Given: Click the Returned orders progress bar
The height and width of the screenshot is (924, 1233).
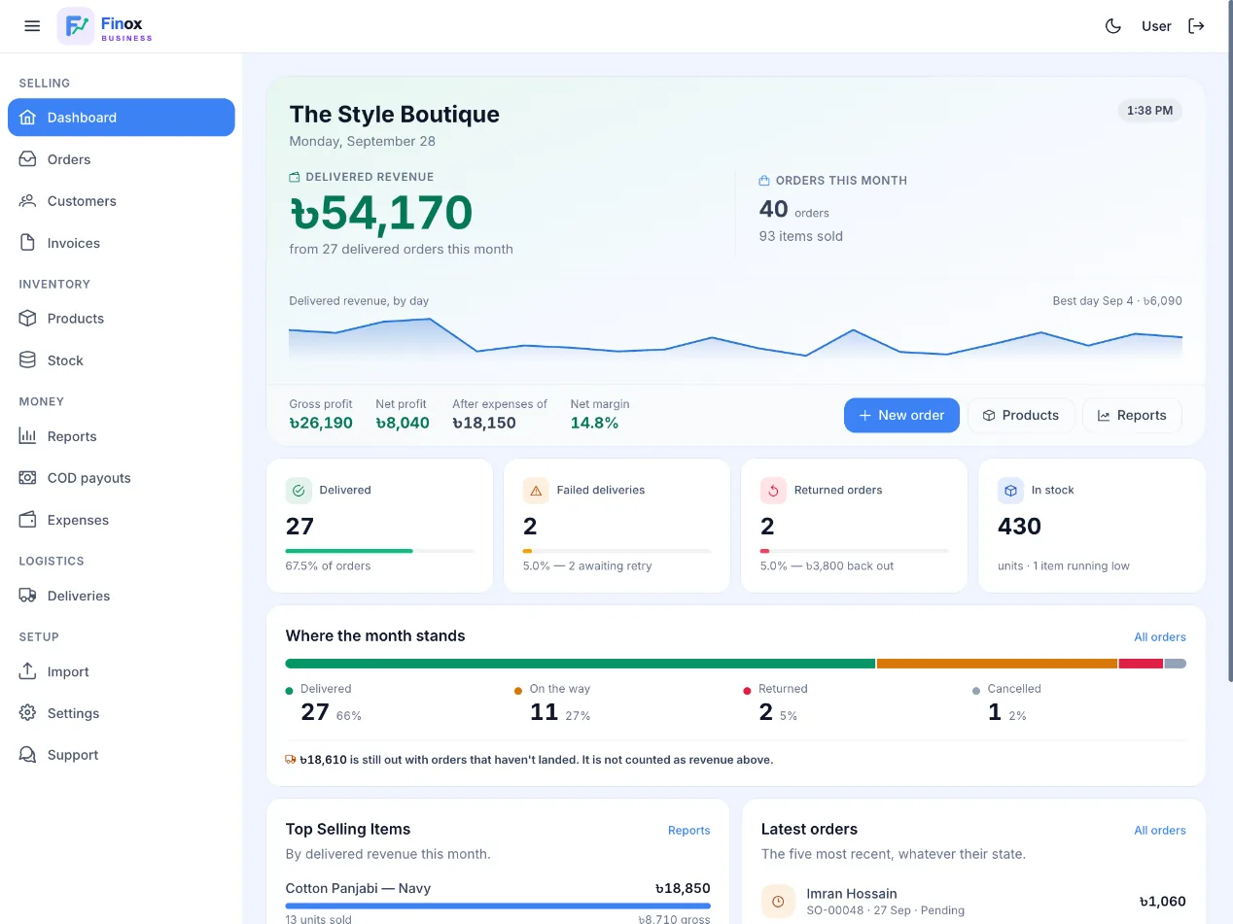Looking at the screenshot, I should tap(854, 551).
